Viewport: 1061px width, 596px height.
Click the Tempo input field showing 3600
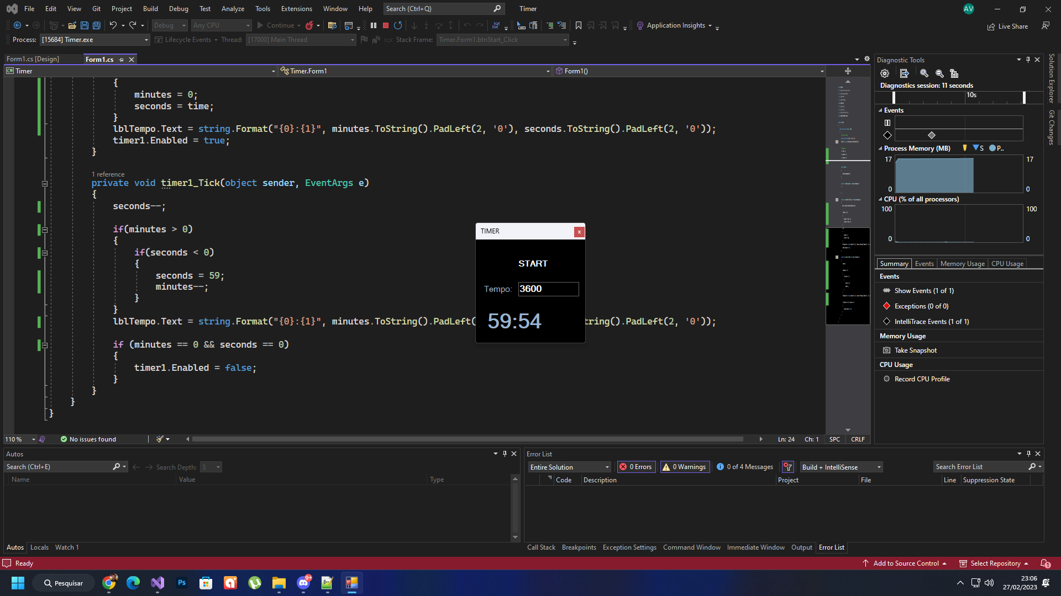pos(548,289)
